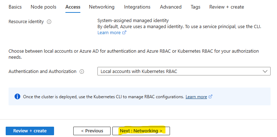Click external link icon in RBAC banner
Image resolution: width=277 pixels, height=137 pixels.
pos(211,96)
